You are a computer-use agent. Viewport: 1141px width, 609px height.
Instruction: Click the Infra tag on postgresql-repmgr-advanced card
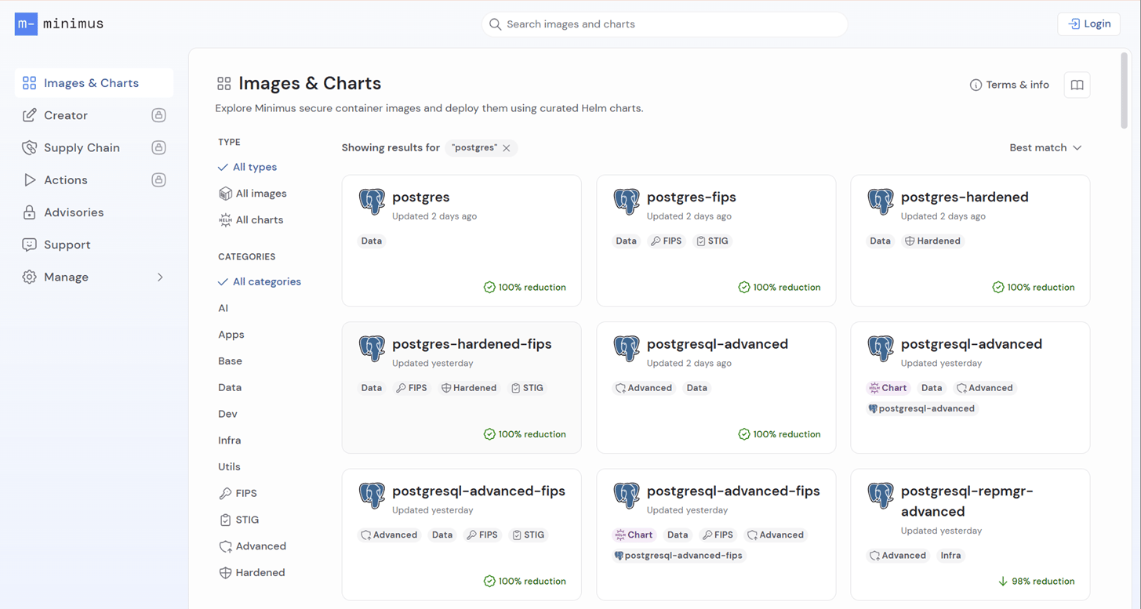pyautogui.click(x=950, y=556)
